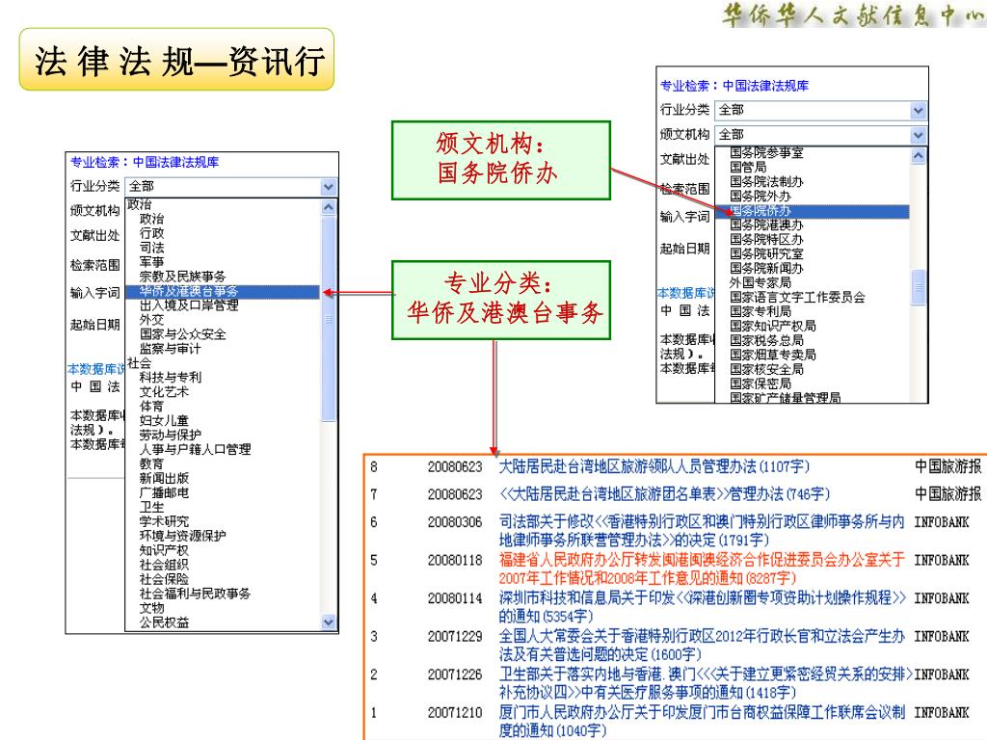Select 国家专利局 in the agency list

click(760, 312)
